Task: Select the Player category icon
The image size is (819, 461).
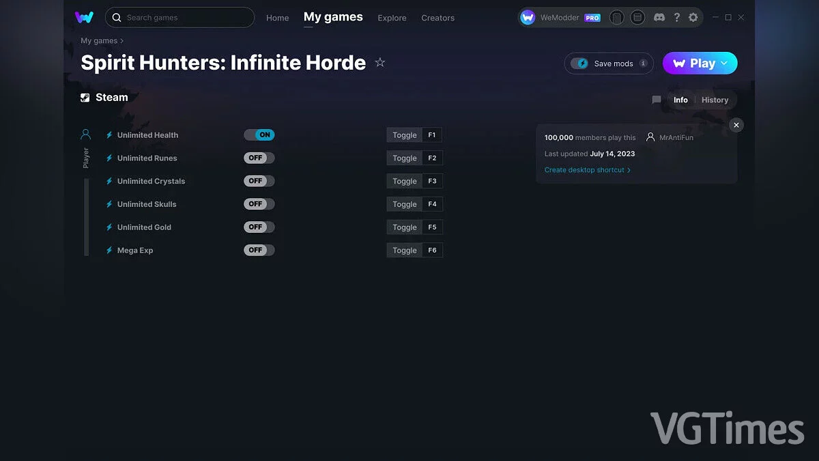Action: (x=85, y=135)
